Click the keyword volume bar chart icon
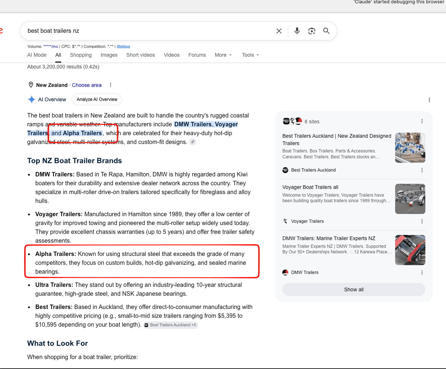This screenshot has width=446, height=369. 123,46
